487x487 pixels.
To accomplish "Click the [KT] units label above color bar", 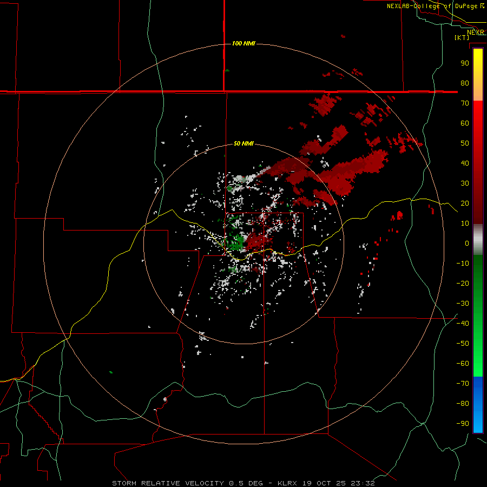I will (462, 37).
